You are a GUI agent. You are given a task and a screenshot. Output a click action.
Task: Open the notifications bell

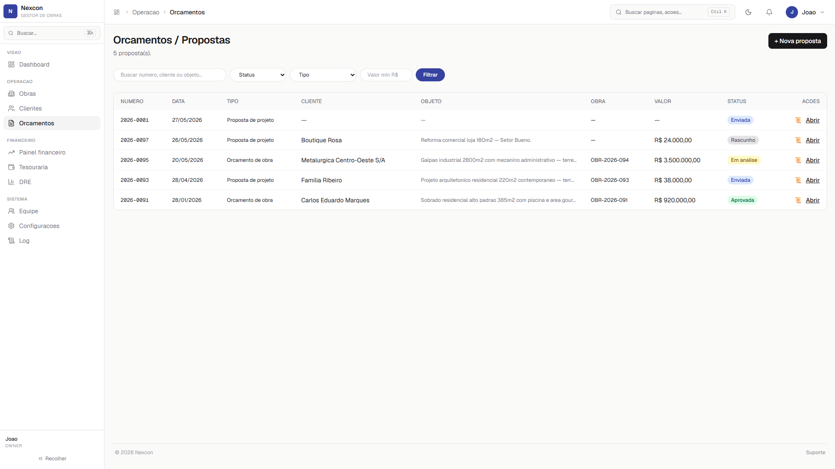[x=769, y=12]
